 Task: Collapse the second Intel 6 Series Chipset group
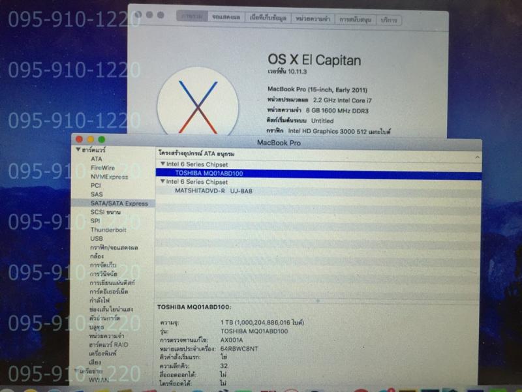162,182
